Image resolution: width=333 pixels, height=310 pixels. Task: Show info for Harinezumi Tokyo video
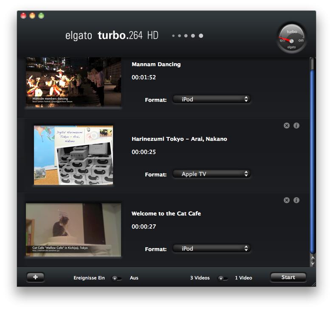pyautogui.click(x=296, y=126)
